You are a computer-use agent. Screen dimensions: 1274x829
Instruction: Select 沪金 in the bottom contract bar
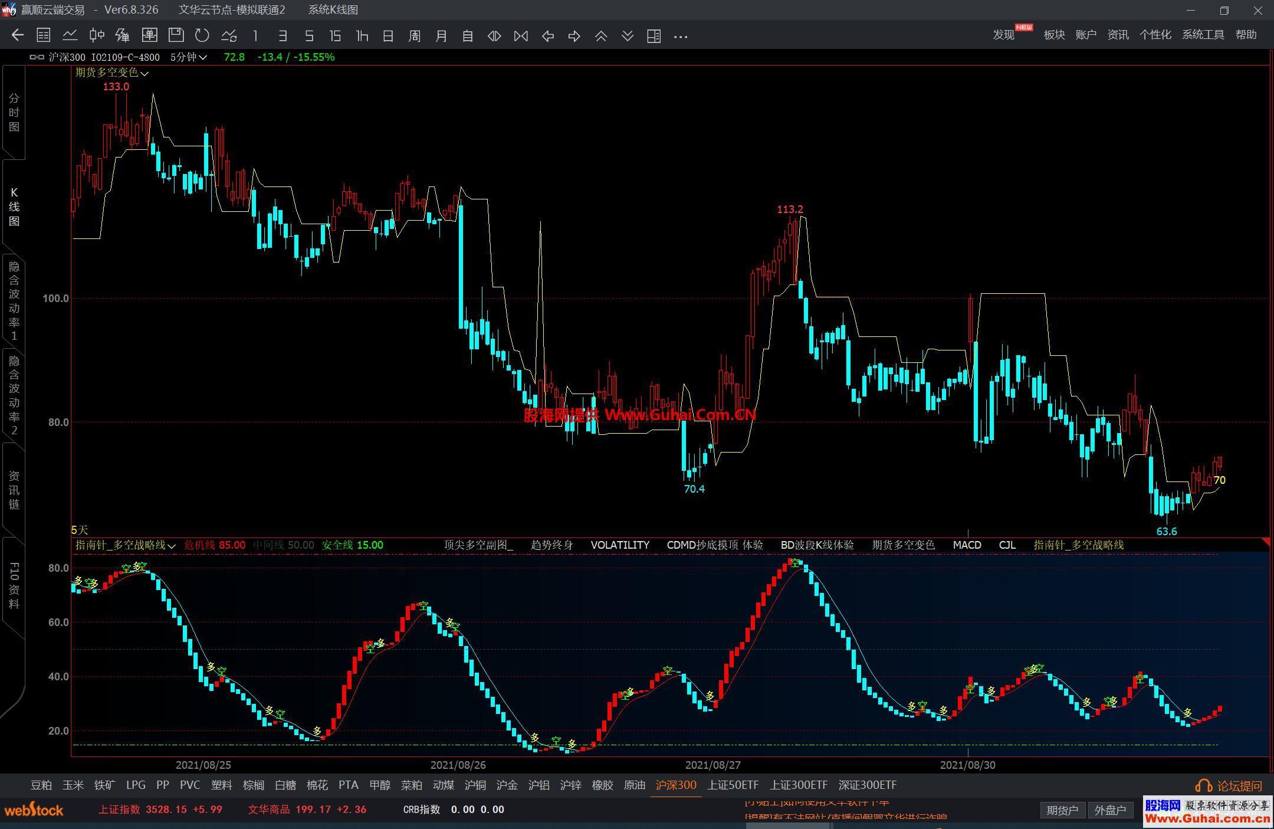(x=507, y=785)
